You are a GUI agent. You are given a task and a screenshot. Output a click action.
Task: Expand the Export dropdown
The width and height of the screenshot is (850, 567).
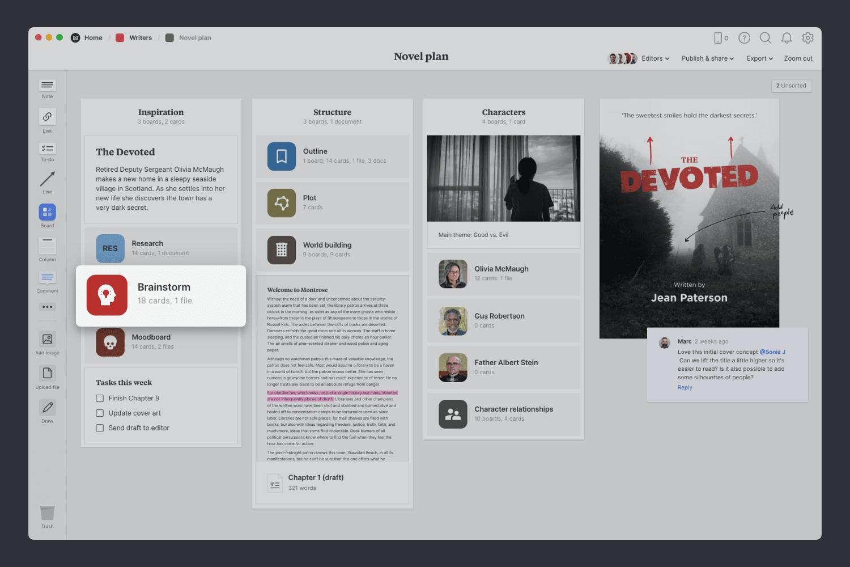tap(759, 58)
